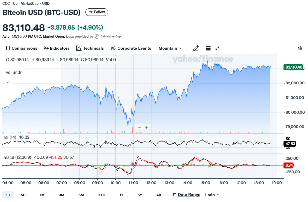The height and width of the screenshot is (202, 308).
Task: Select the 6M time range
Action: click(81, 195)
